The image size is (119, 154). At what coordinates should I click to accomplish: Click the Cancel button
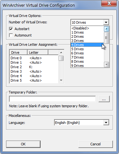click(x=96, y=144)
